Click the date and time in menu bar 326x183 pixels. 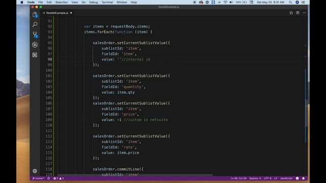pyautogui.click(x=270, y=2)
